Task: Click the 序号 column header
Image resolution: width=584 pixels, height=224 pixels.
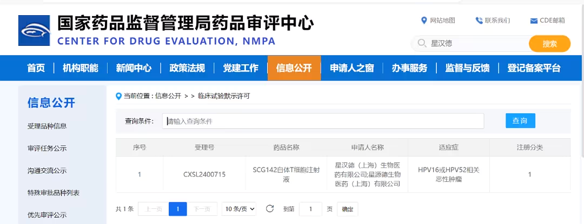Action: [x=140, y=147]
